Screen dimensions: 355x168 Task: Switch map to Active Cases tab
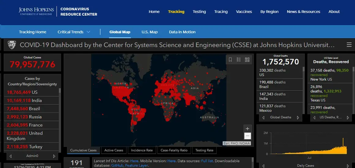click(114, 150)
